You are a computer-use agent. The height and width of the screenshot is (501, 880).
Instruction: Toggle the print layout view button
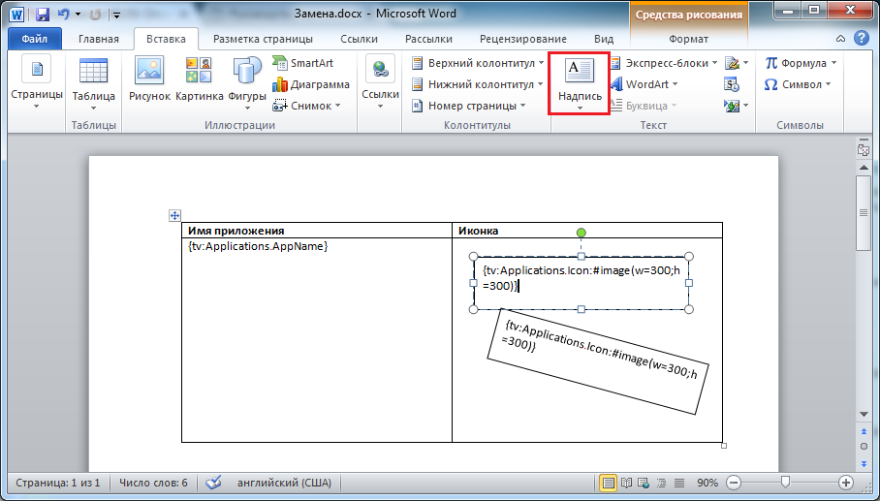click(x=608, y=482)
